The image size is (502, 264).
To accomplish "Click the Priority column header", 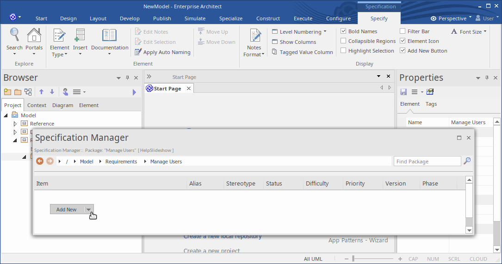I will coord(363,184).
